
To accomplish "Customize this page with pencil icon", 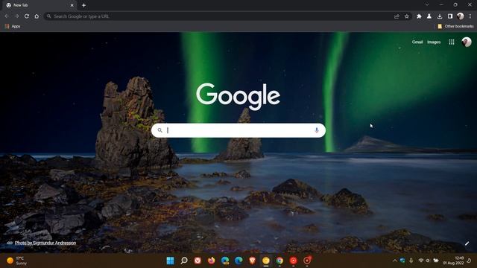I will click(x=467, y=243).
